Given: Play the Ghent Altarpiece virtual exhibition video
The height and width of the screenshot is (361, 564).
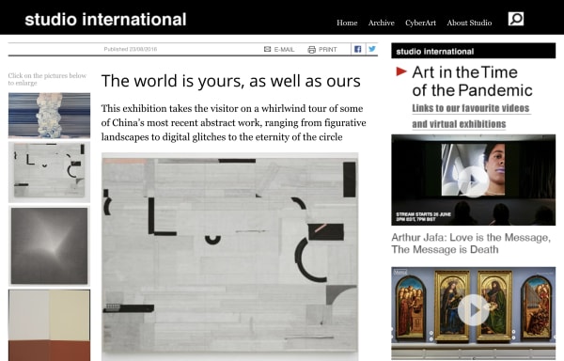Looking at the screenshot, I should 474,310.
